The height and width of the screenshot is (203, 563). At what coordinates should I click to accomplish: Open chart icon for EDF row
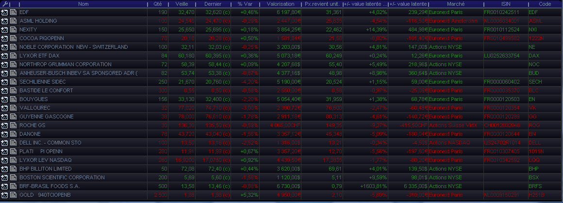(4, 12)
